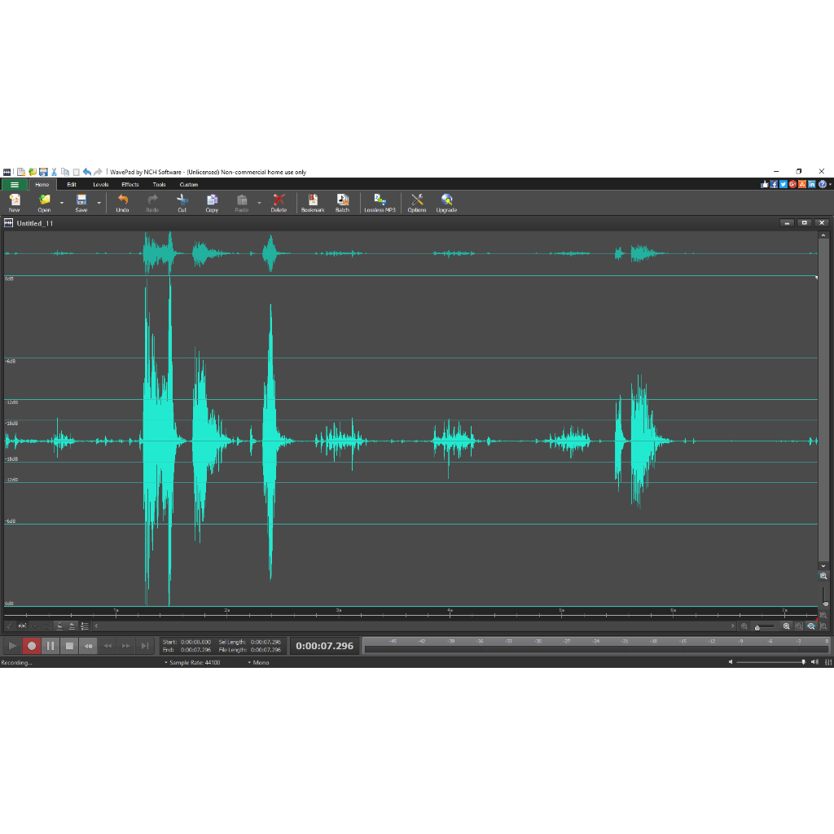Open the Sample Rate 44100 dropdown
This screenshot has width=834, height=834.
(x=192, y=662)
